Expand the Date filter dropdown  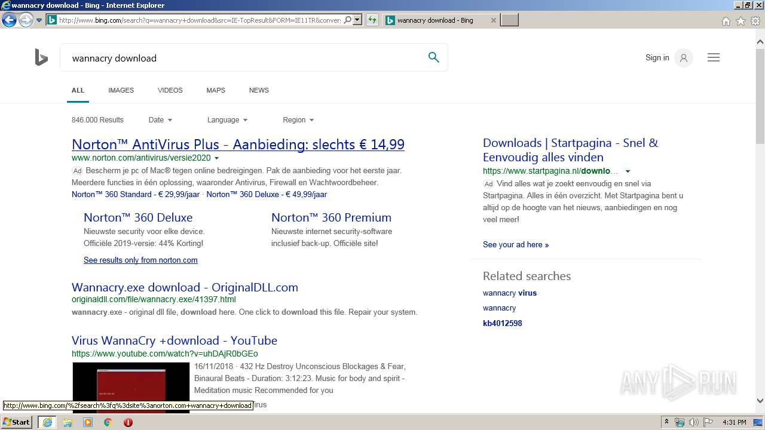click(160, 120)
